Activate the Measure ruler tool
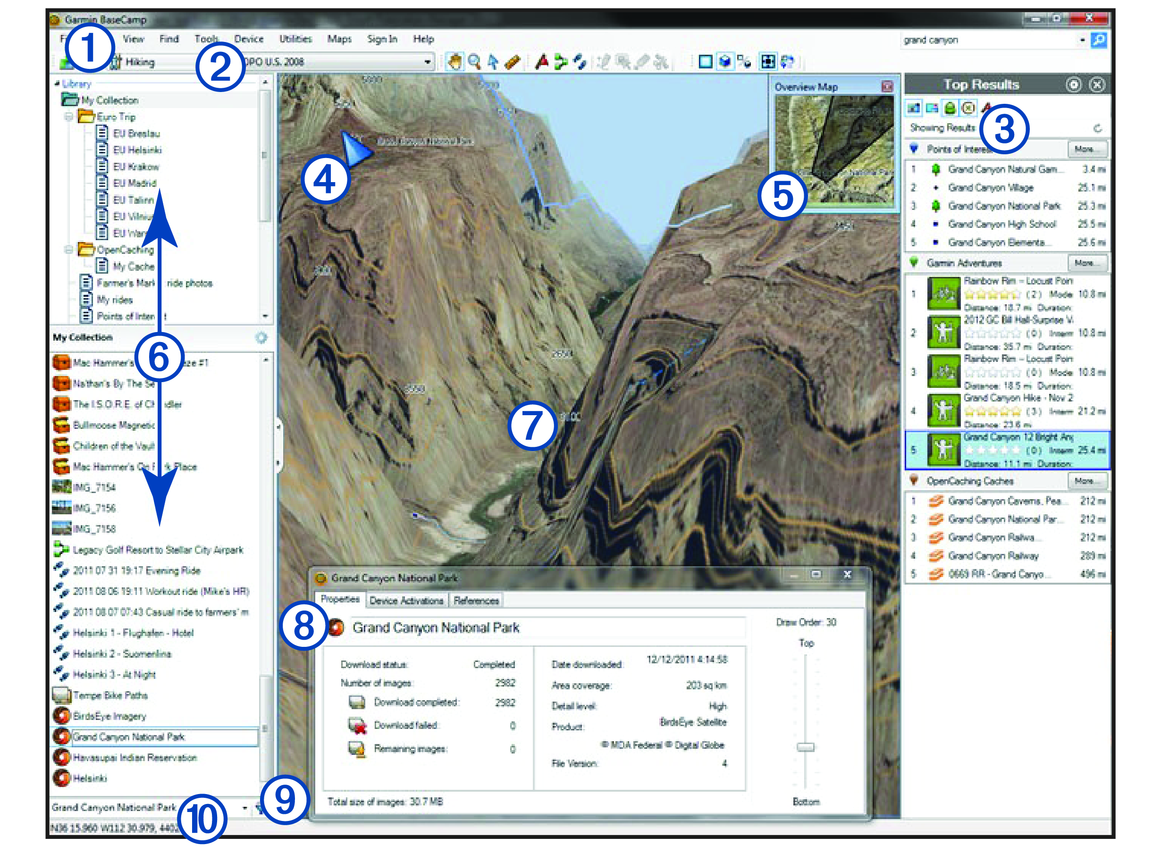 [513, 62]
